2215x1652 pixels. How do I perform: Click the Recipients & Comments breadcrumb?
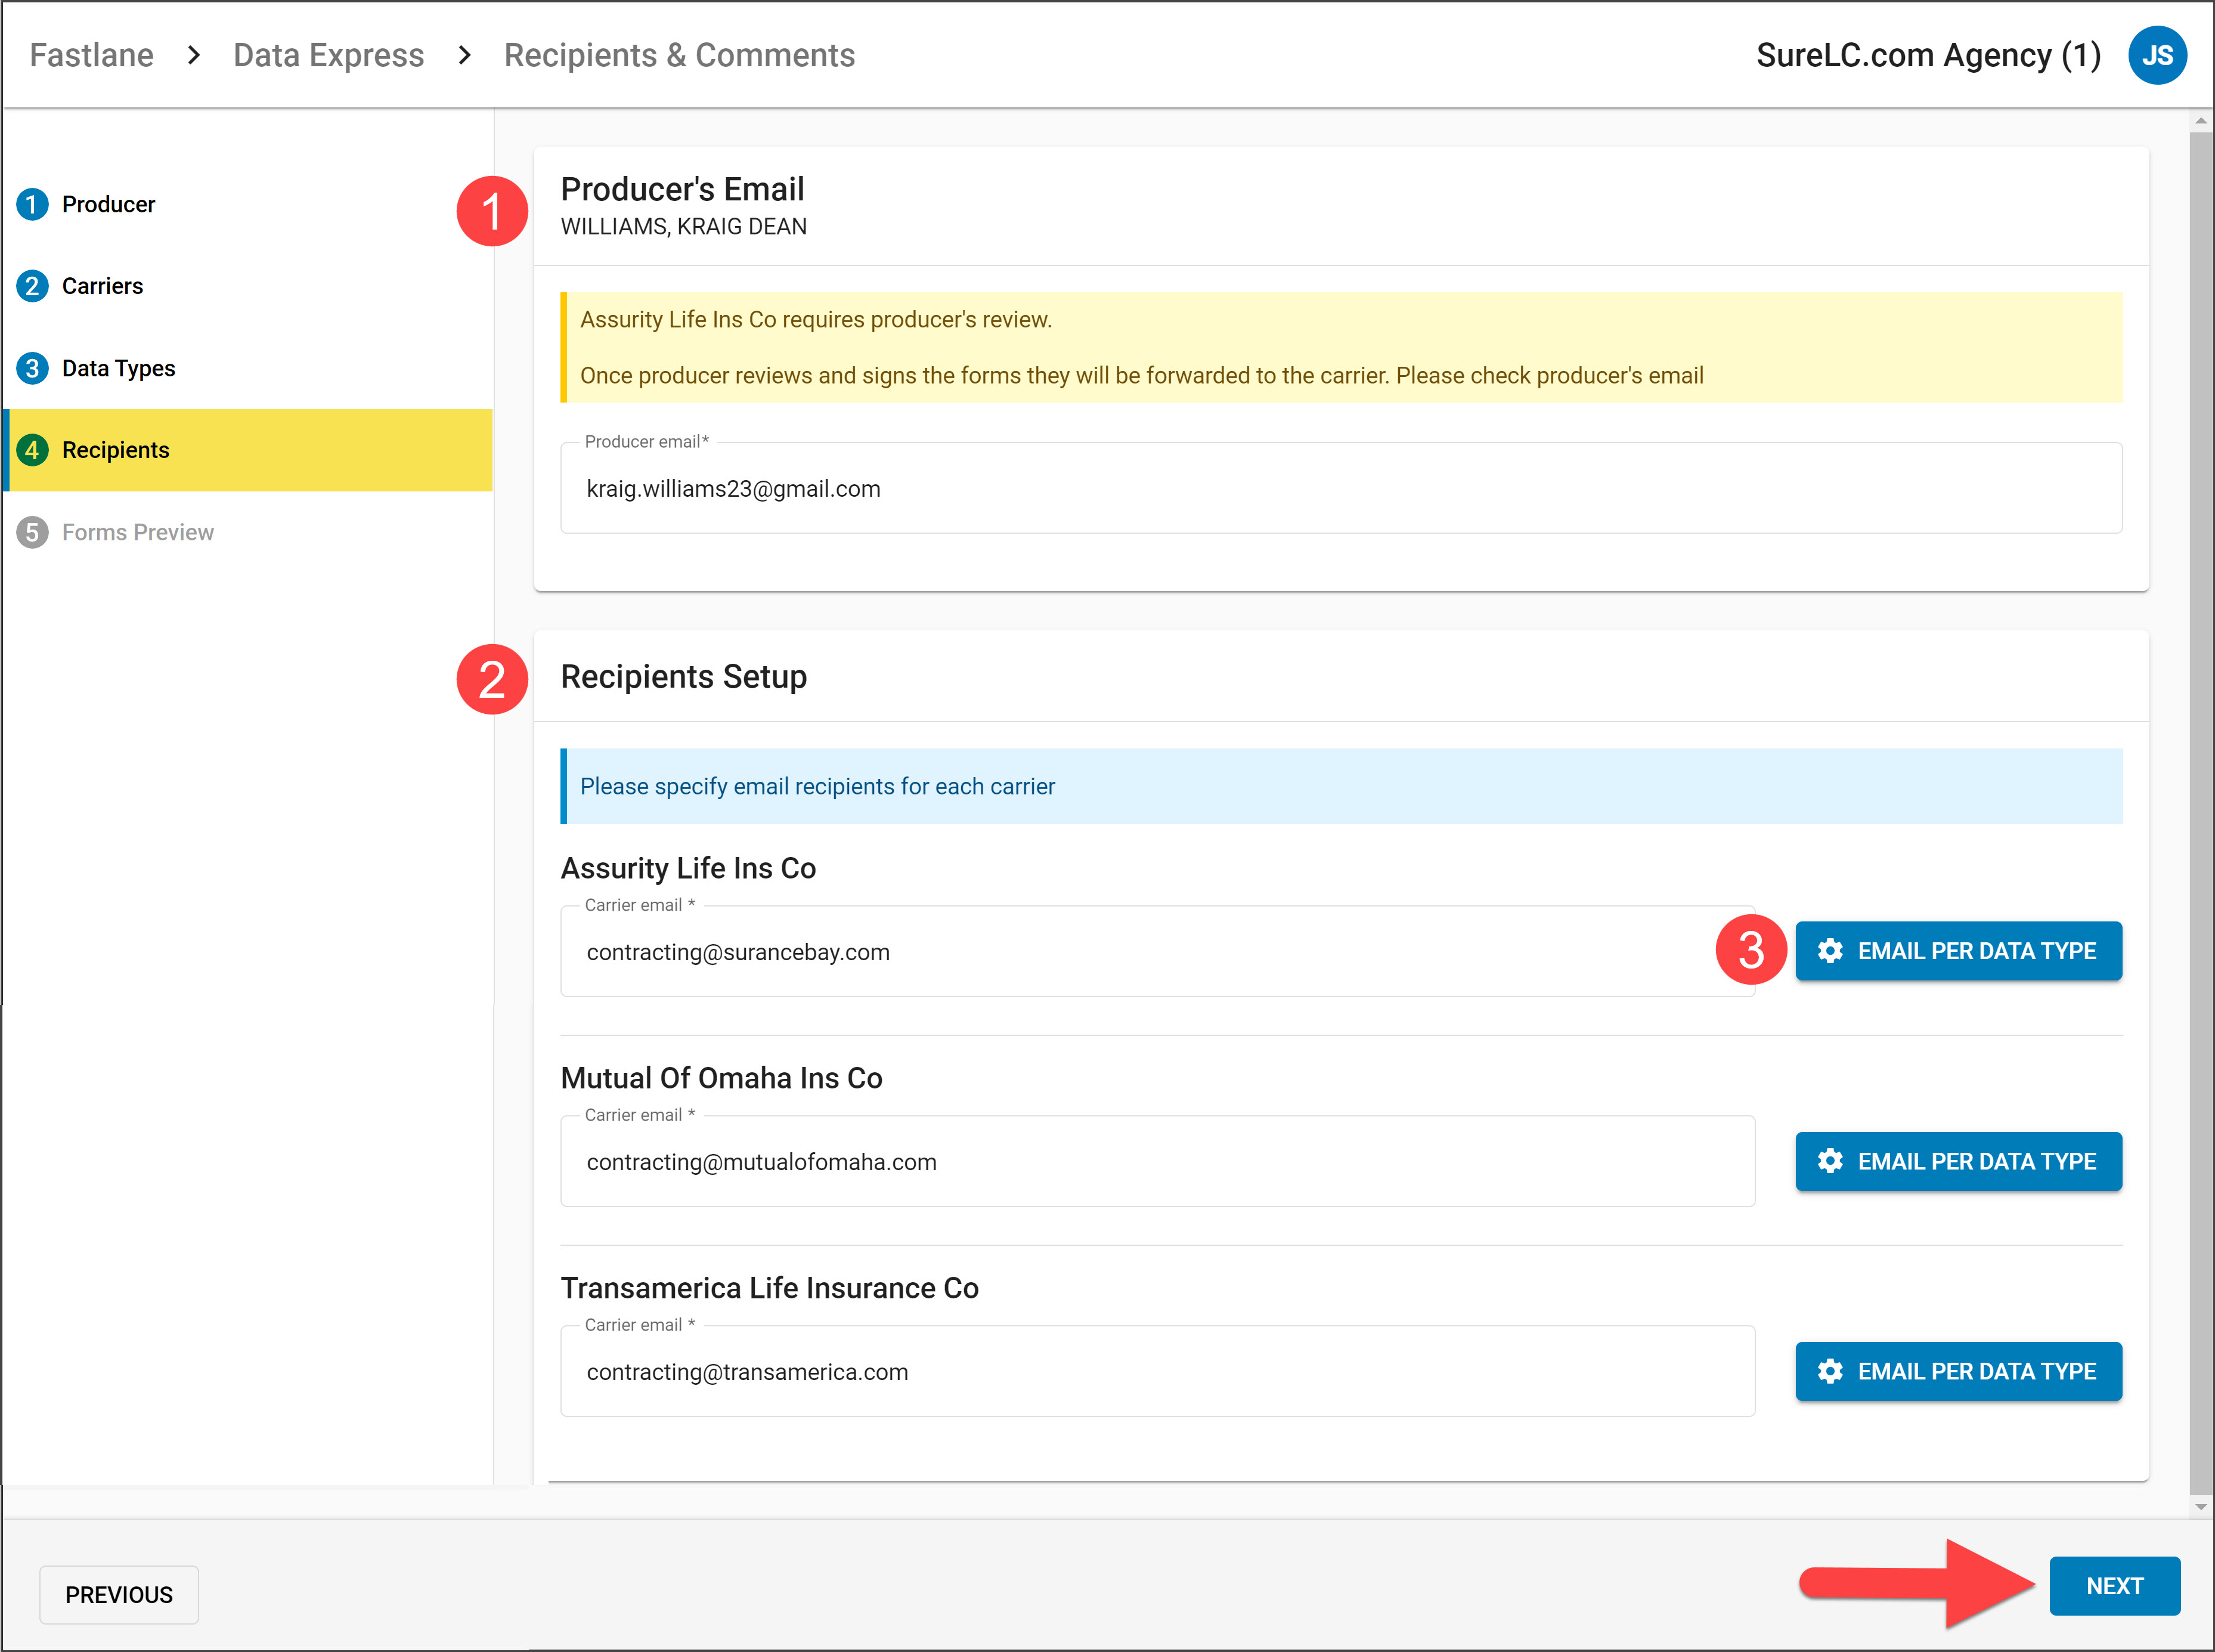click(x=680, y=55)
